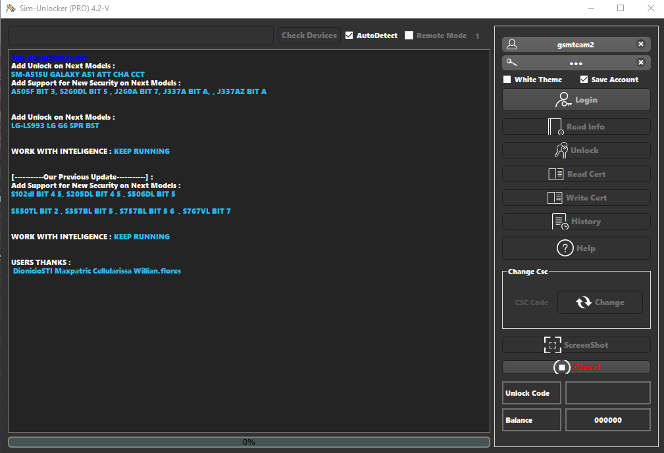Close the Sim-Unlocker window
This screenshot has width=664, height=453.
pos(651,8)
